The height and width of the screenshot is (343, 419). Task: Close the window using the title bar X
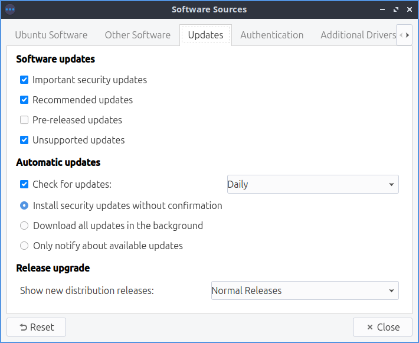point(409,9)
